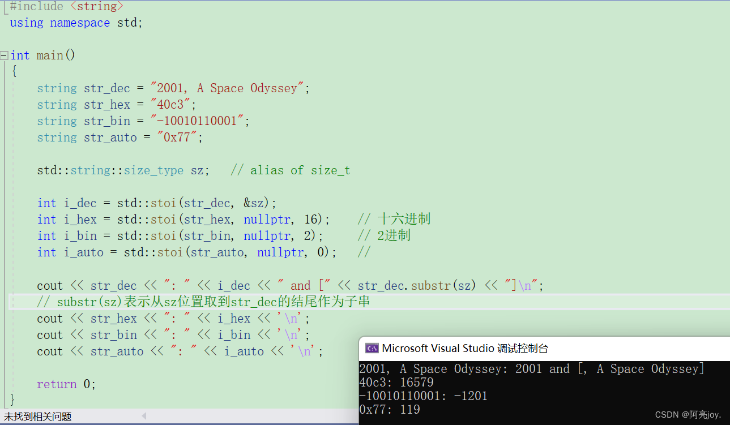Click console output '0x77: 119'

(390, 410)
